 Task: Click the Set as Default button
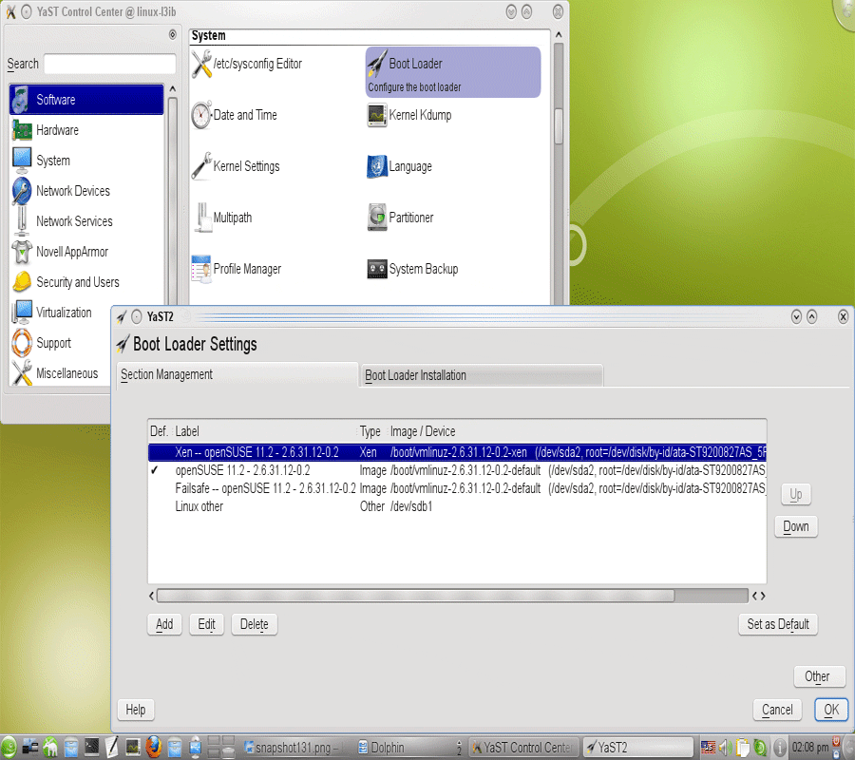[x=778, y=624]
